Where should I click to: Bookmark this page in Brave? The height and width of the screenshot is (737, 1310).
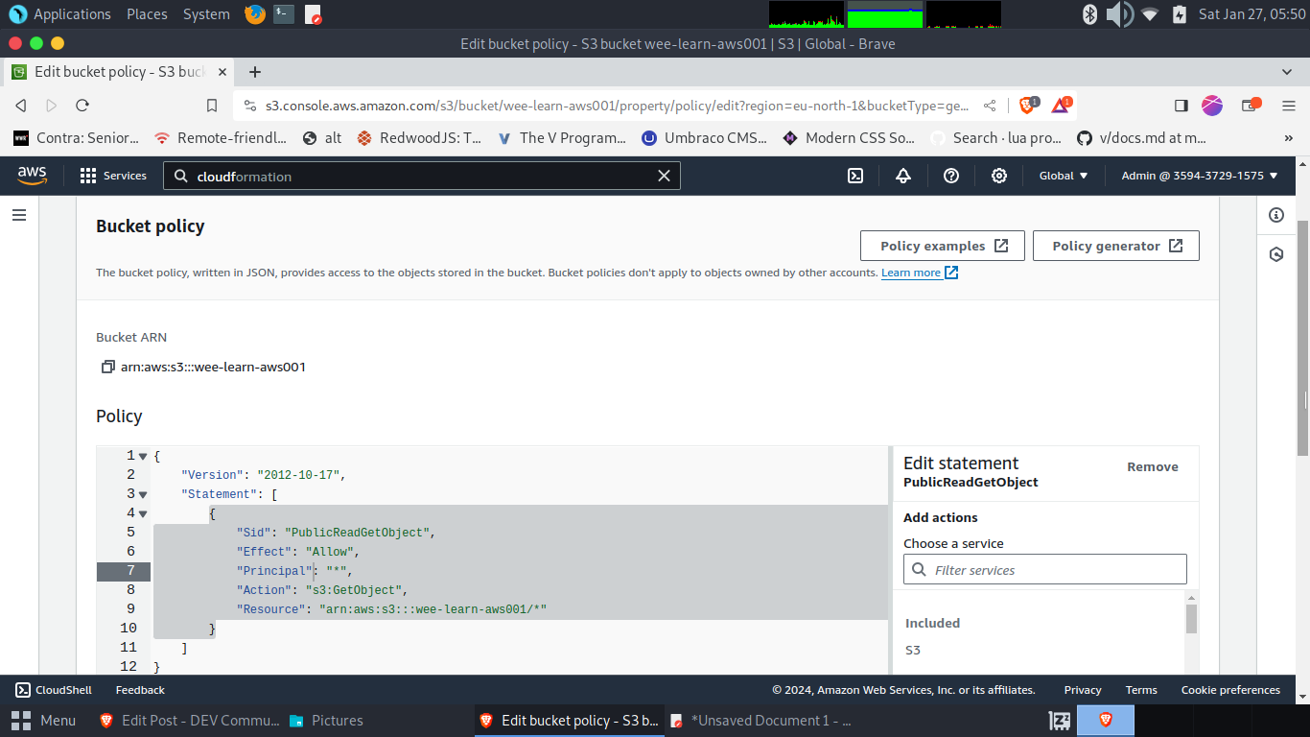point(212,106)
